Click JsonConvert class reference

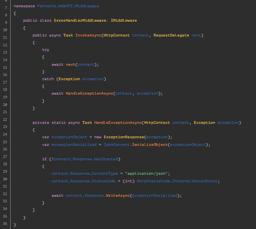coord(117,145)
